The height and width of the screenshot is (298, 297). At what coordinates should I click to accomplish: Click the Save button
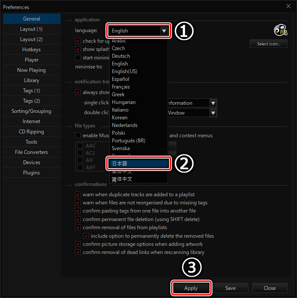pyautogui.click(x=230, y=288)
